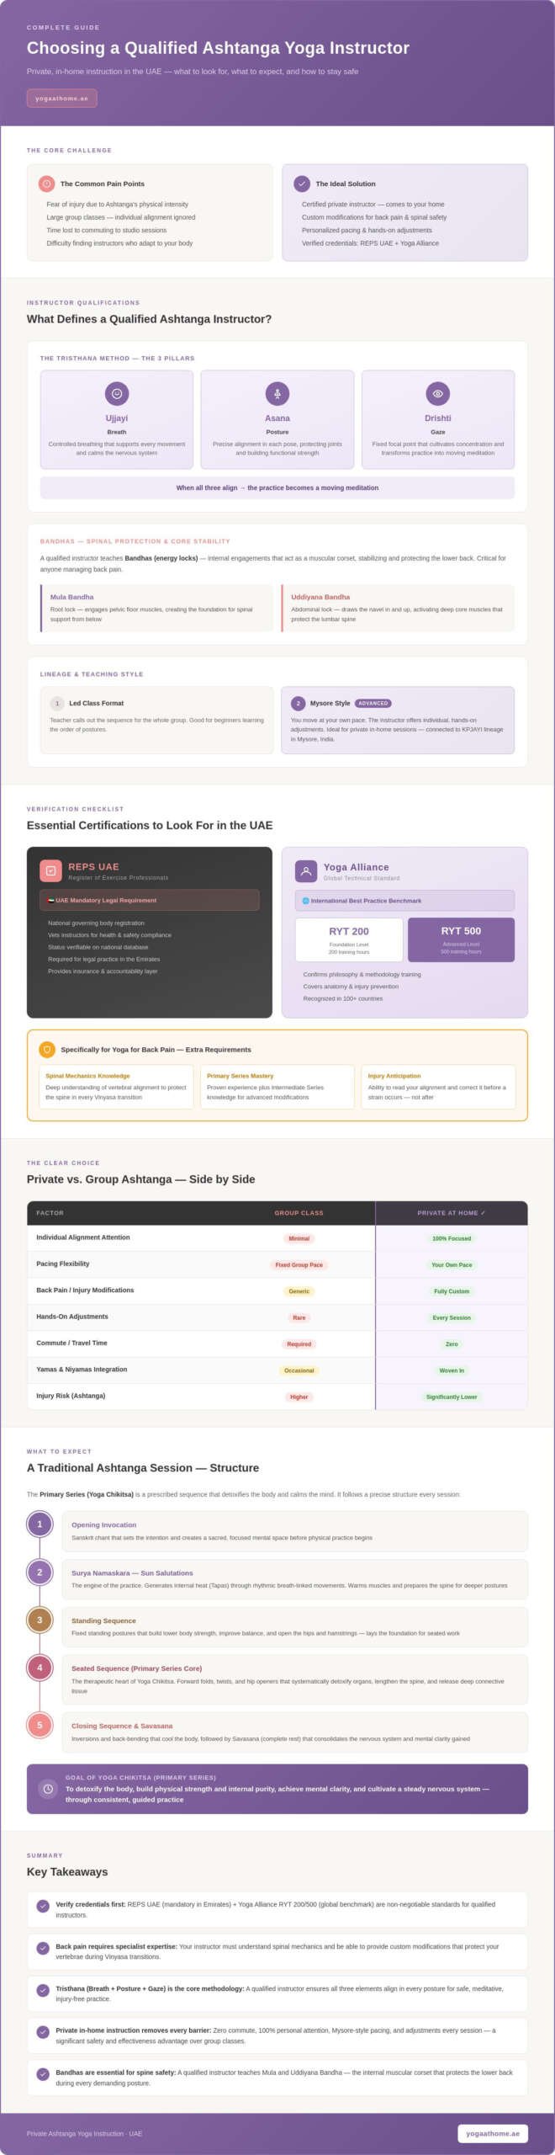Image resolution: width=555 pixels, height=2155 pixels.
Task: Click the Drishti gaze eye icon
Action: point(437,393)
